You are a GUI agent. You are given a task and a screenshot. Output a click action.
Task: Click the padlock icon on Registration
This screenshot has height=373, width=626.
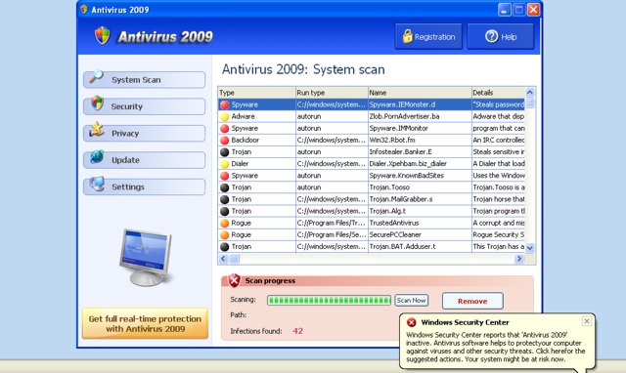407,36
